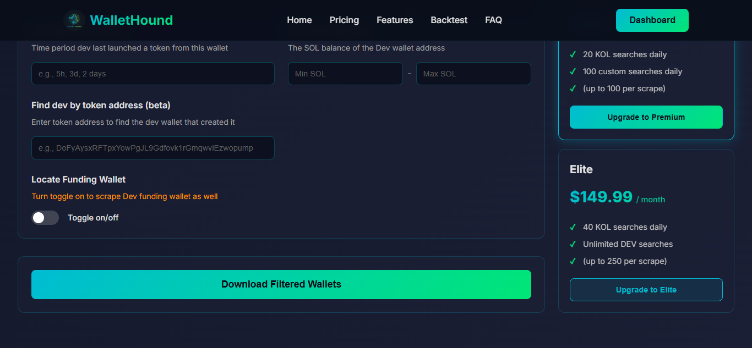752x348 pixels.
Task: Click the checkmark beside "20 KOL searches daily"
Action: (573, 54)
